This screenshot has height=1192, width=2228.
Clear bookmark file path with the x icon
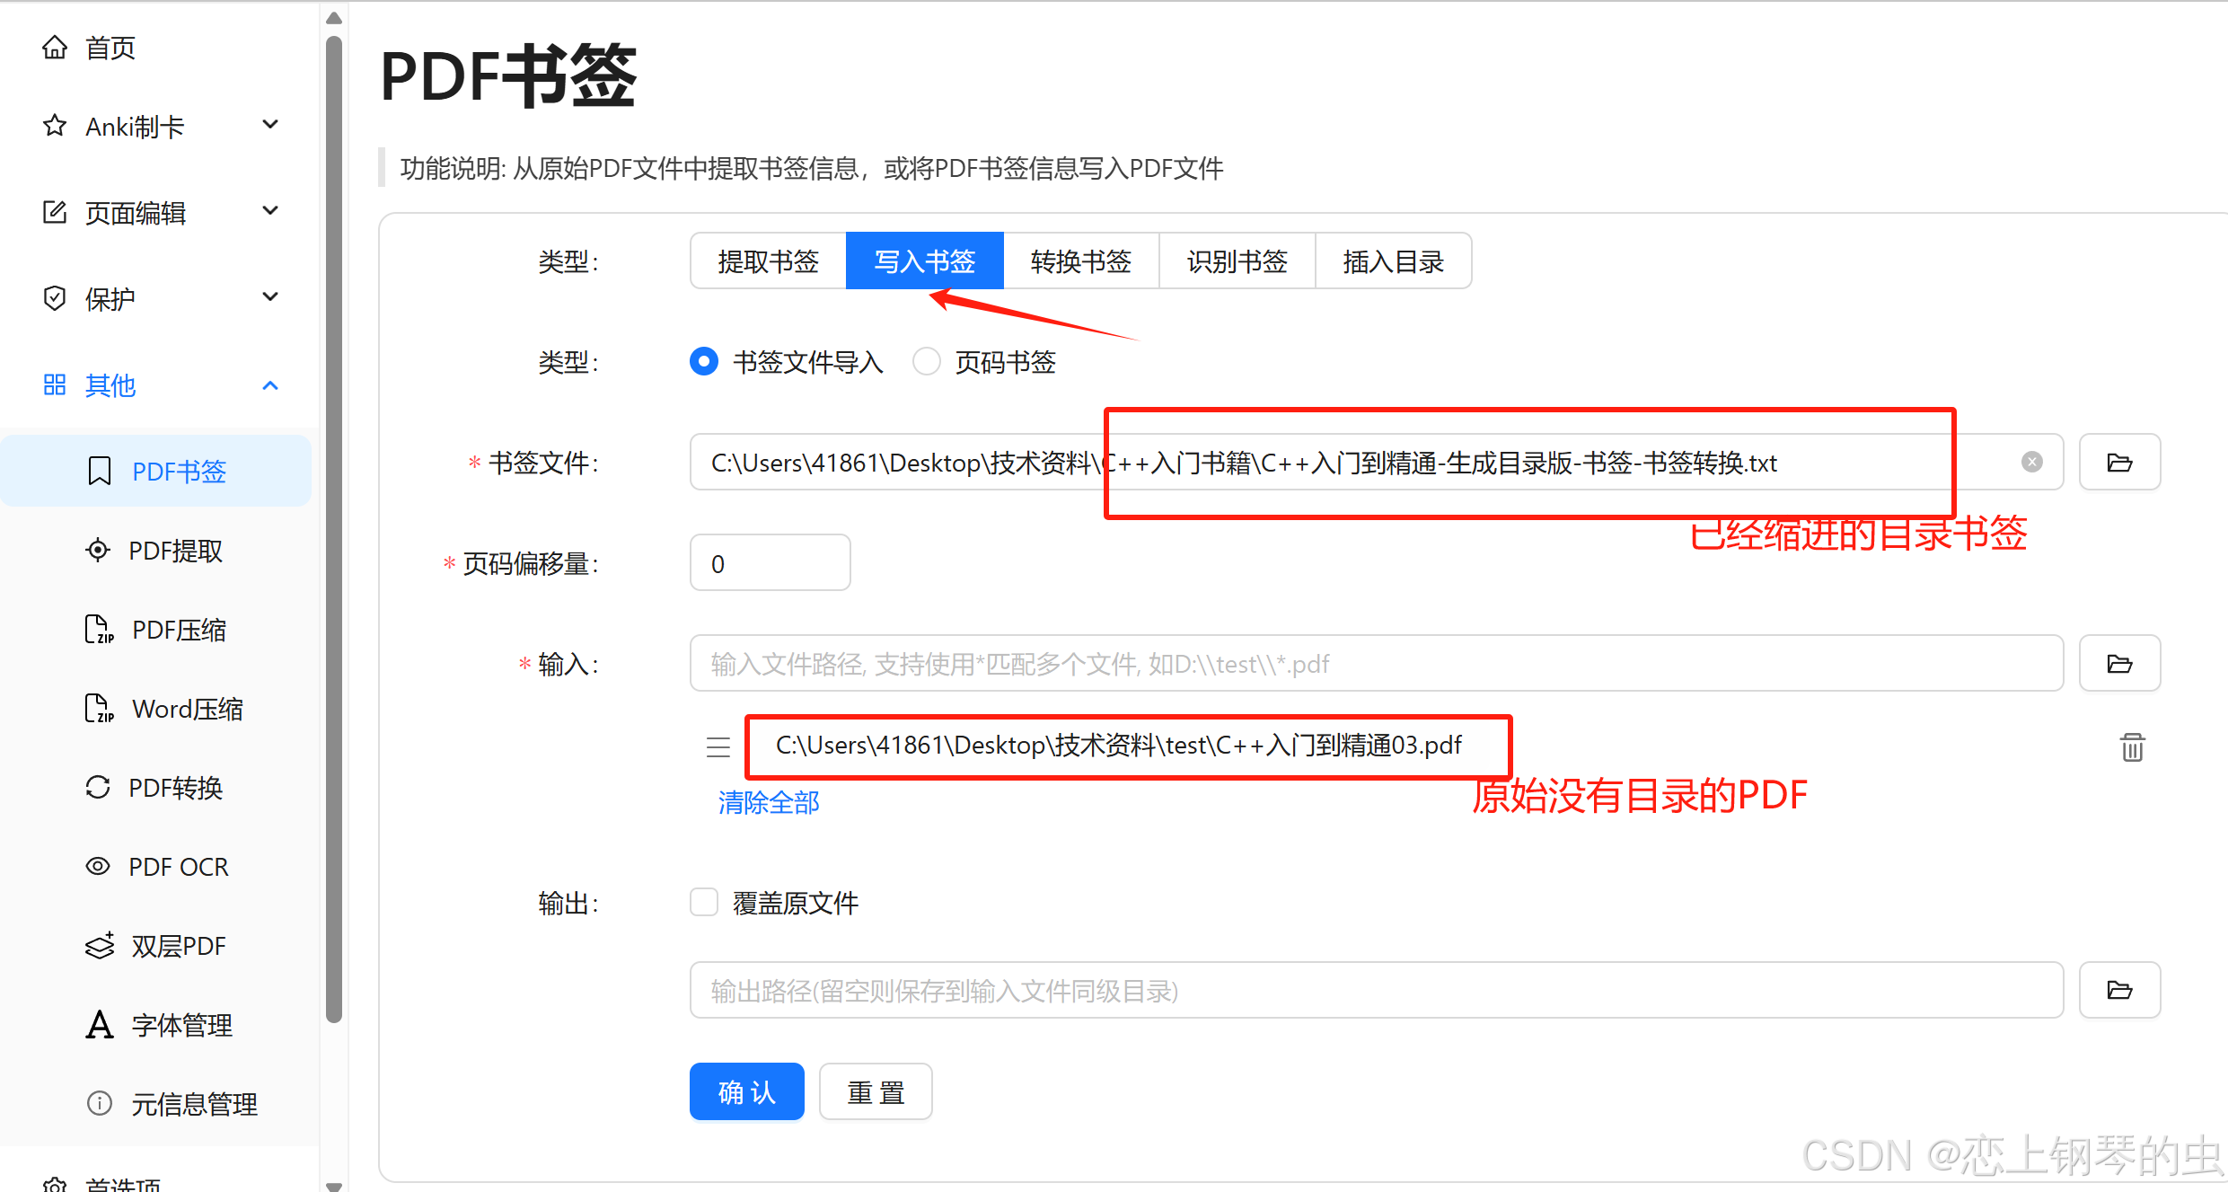click(x=2031, y=462)
